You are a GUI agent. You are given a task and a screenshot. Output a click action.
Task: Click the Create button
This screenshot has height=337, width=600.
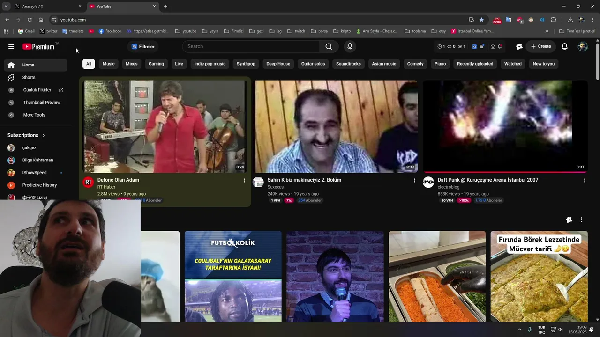coord(540,46)
